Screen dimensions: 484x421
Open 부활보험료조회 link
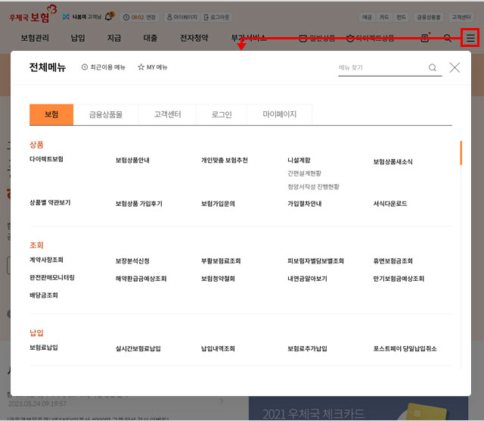click(x=221, y=261)
